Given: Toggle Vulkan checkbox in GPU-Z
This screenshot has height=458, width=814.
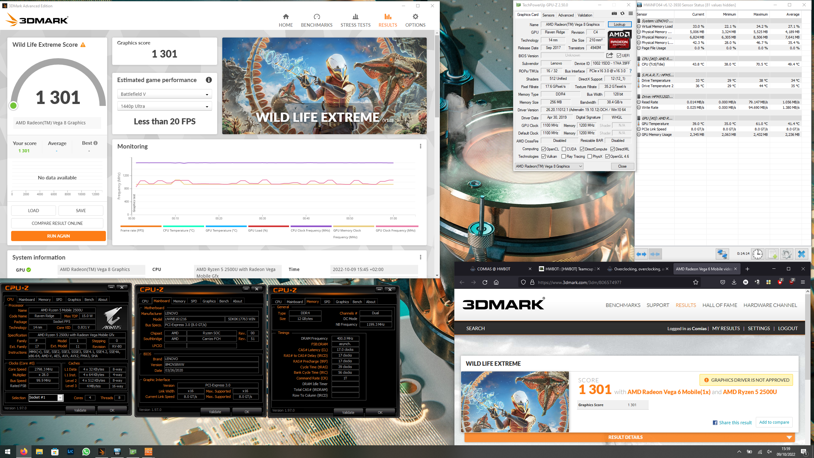Looking at the screenshot, I should tap(543, 156).
